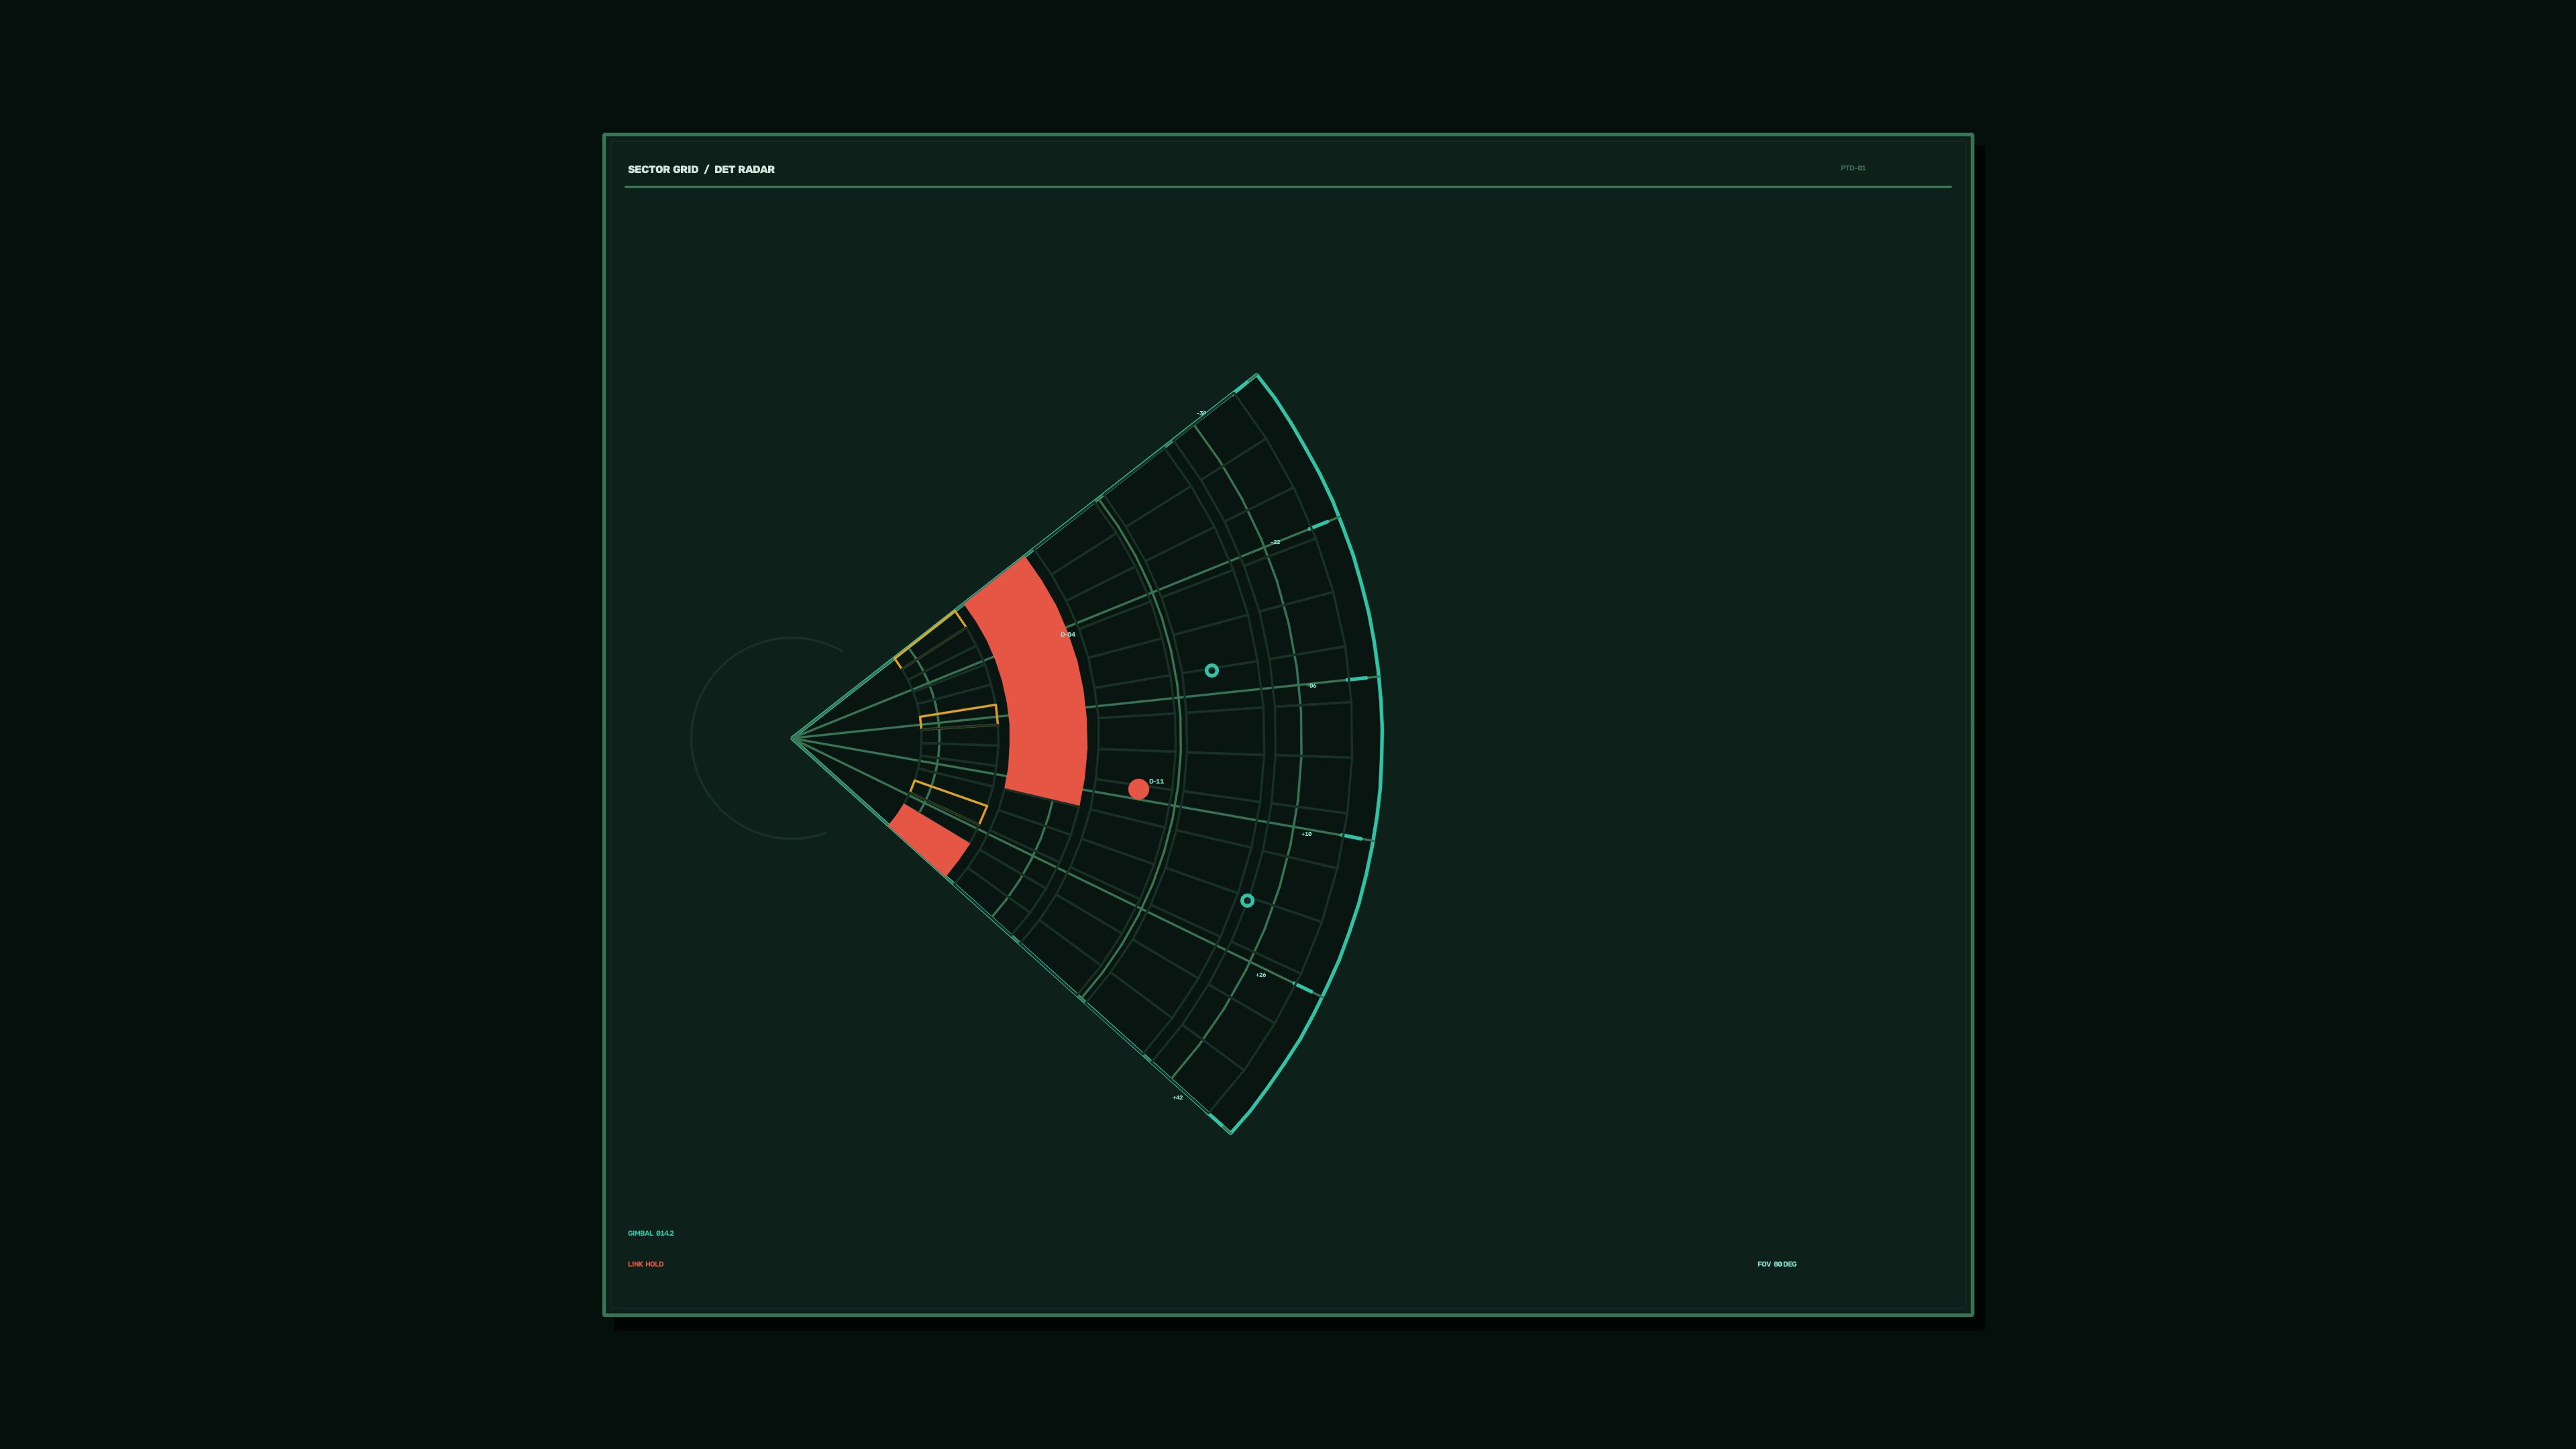Click the SECTOR GRID title text
Viewport: 2576px width, 1449px height.
[663, 169]
